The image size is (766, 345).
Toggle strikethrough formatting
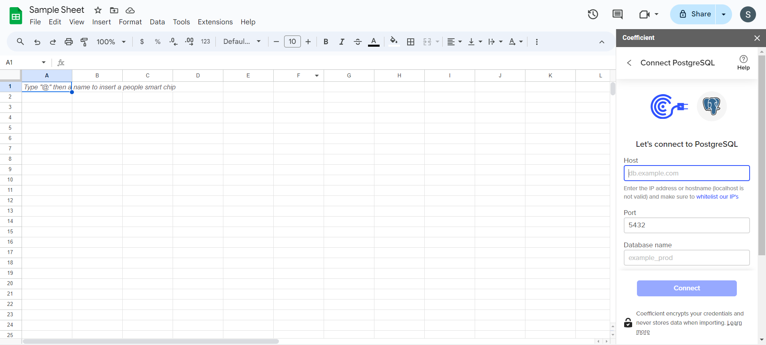[358, 42]
